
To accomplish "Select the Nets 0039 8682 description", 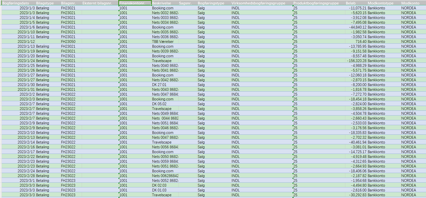I will [165, 51].
